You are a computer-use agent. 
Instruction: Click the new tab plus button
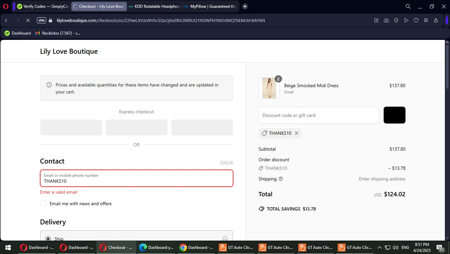[245, 6]
